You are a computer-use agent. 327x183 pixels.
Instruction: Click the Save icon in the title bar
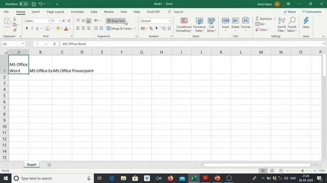34,4
